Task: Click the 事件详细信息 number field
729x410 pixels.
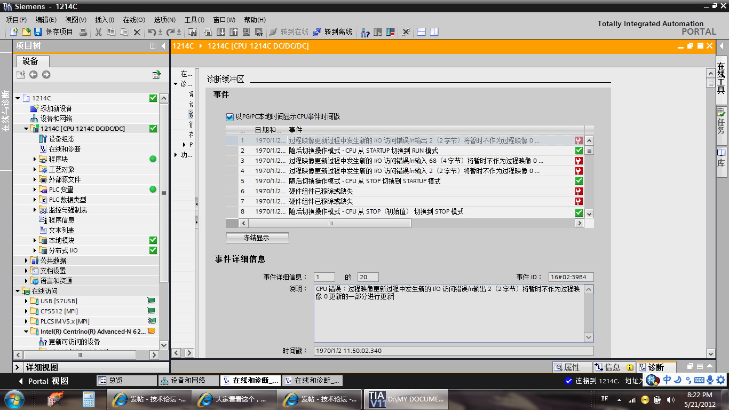Action: 324,277
